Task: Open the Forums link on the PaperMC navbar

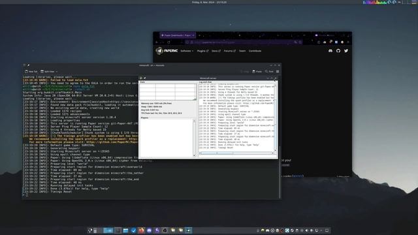Action: pyautogui.click(x=229, y=51)
